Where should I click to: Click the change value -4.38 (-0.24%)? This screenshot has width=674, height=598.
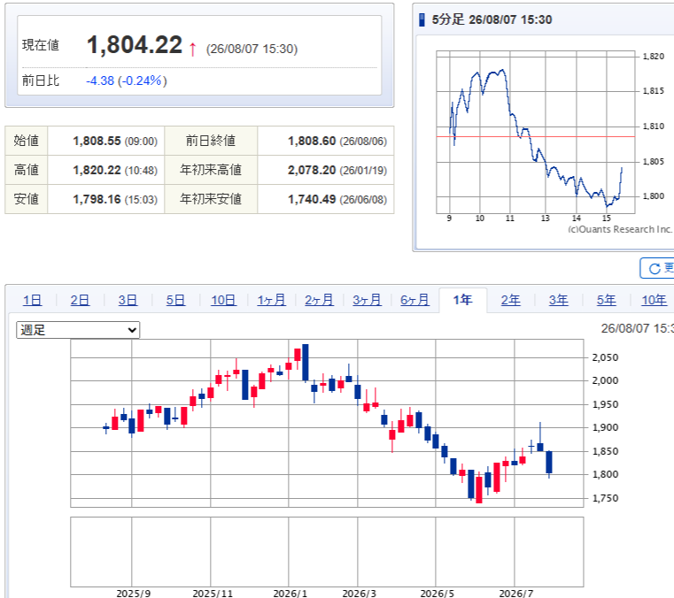(127, 80)
